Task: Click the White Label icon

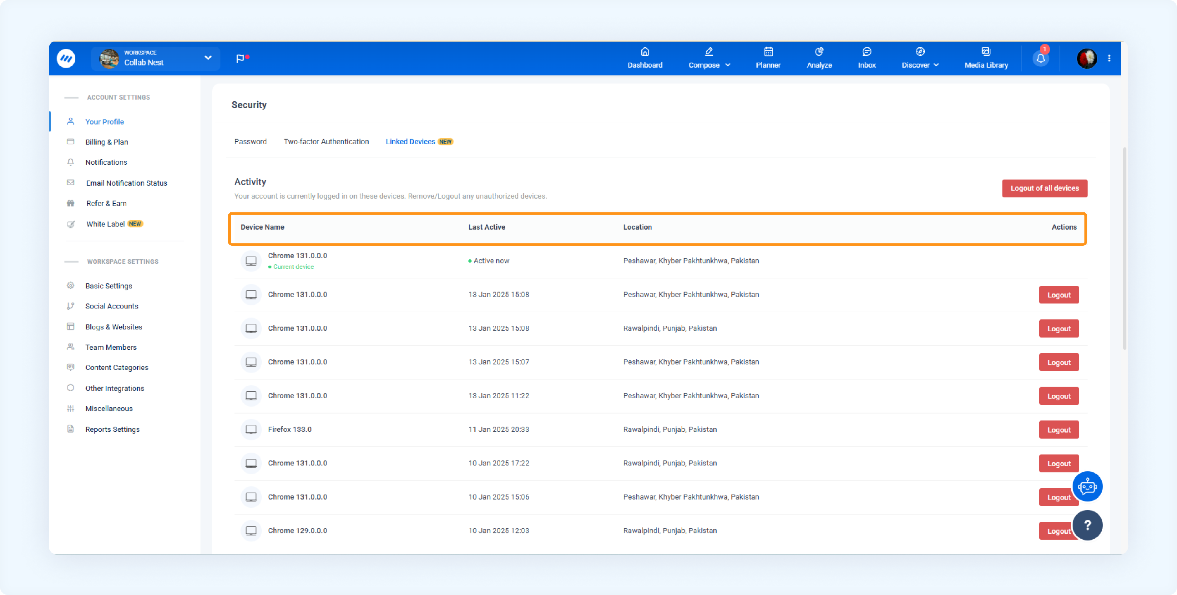Action: (70, 224)
